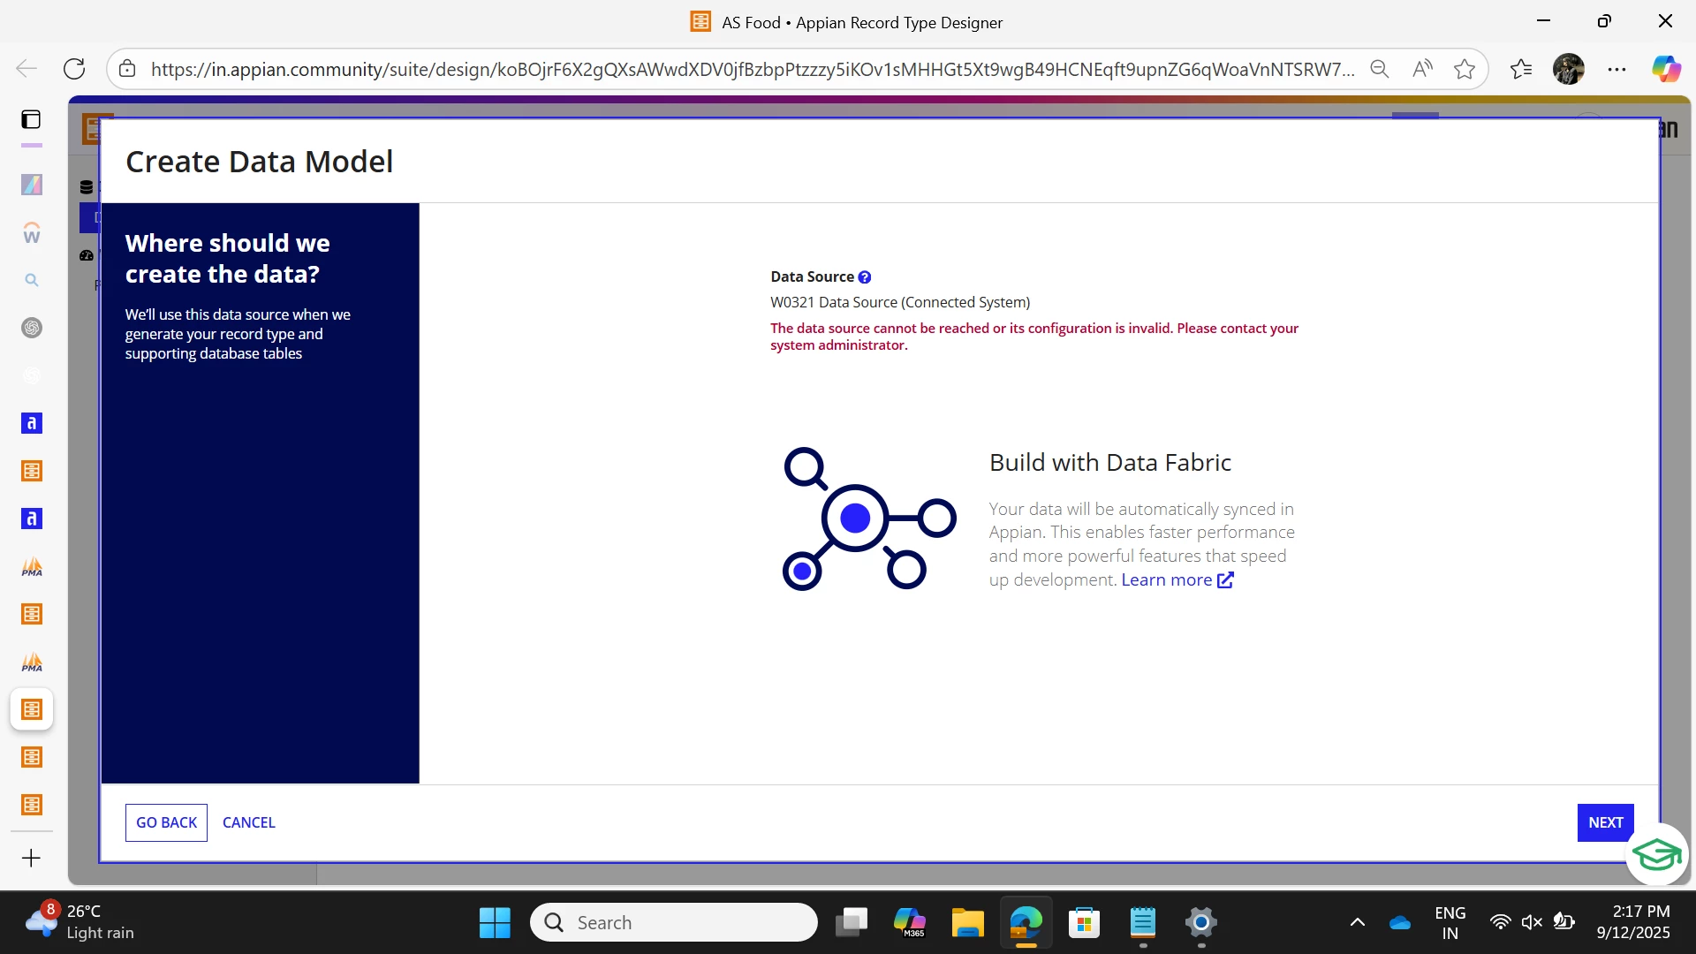This screenshot has height=954, width=1696.
Task: Show hidden system tray icons
Action: pyautogui.click(x=1358, y=923)
